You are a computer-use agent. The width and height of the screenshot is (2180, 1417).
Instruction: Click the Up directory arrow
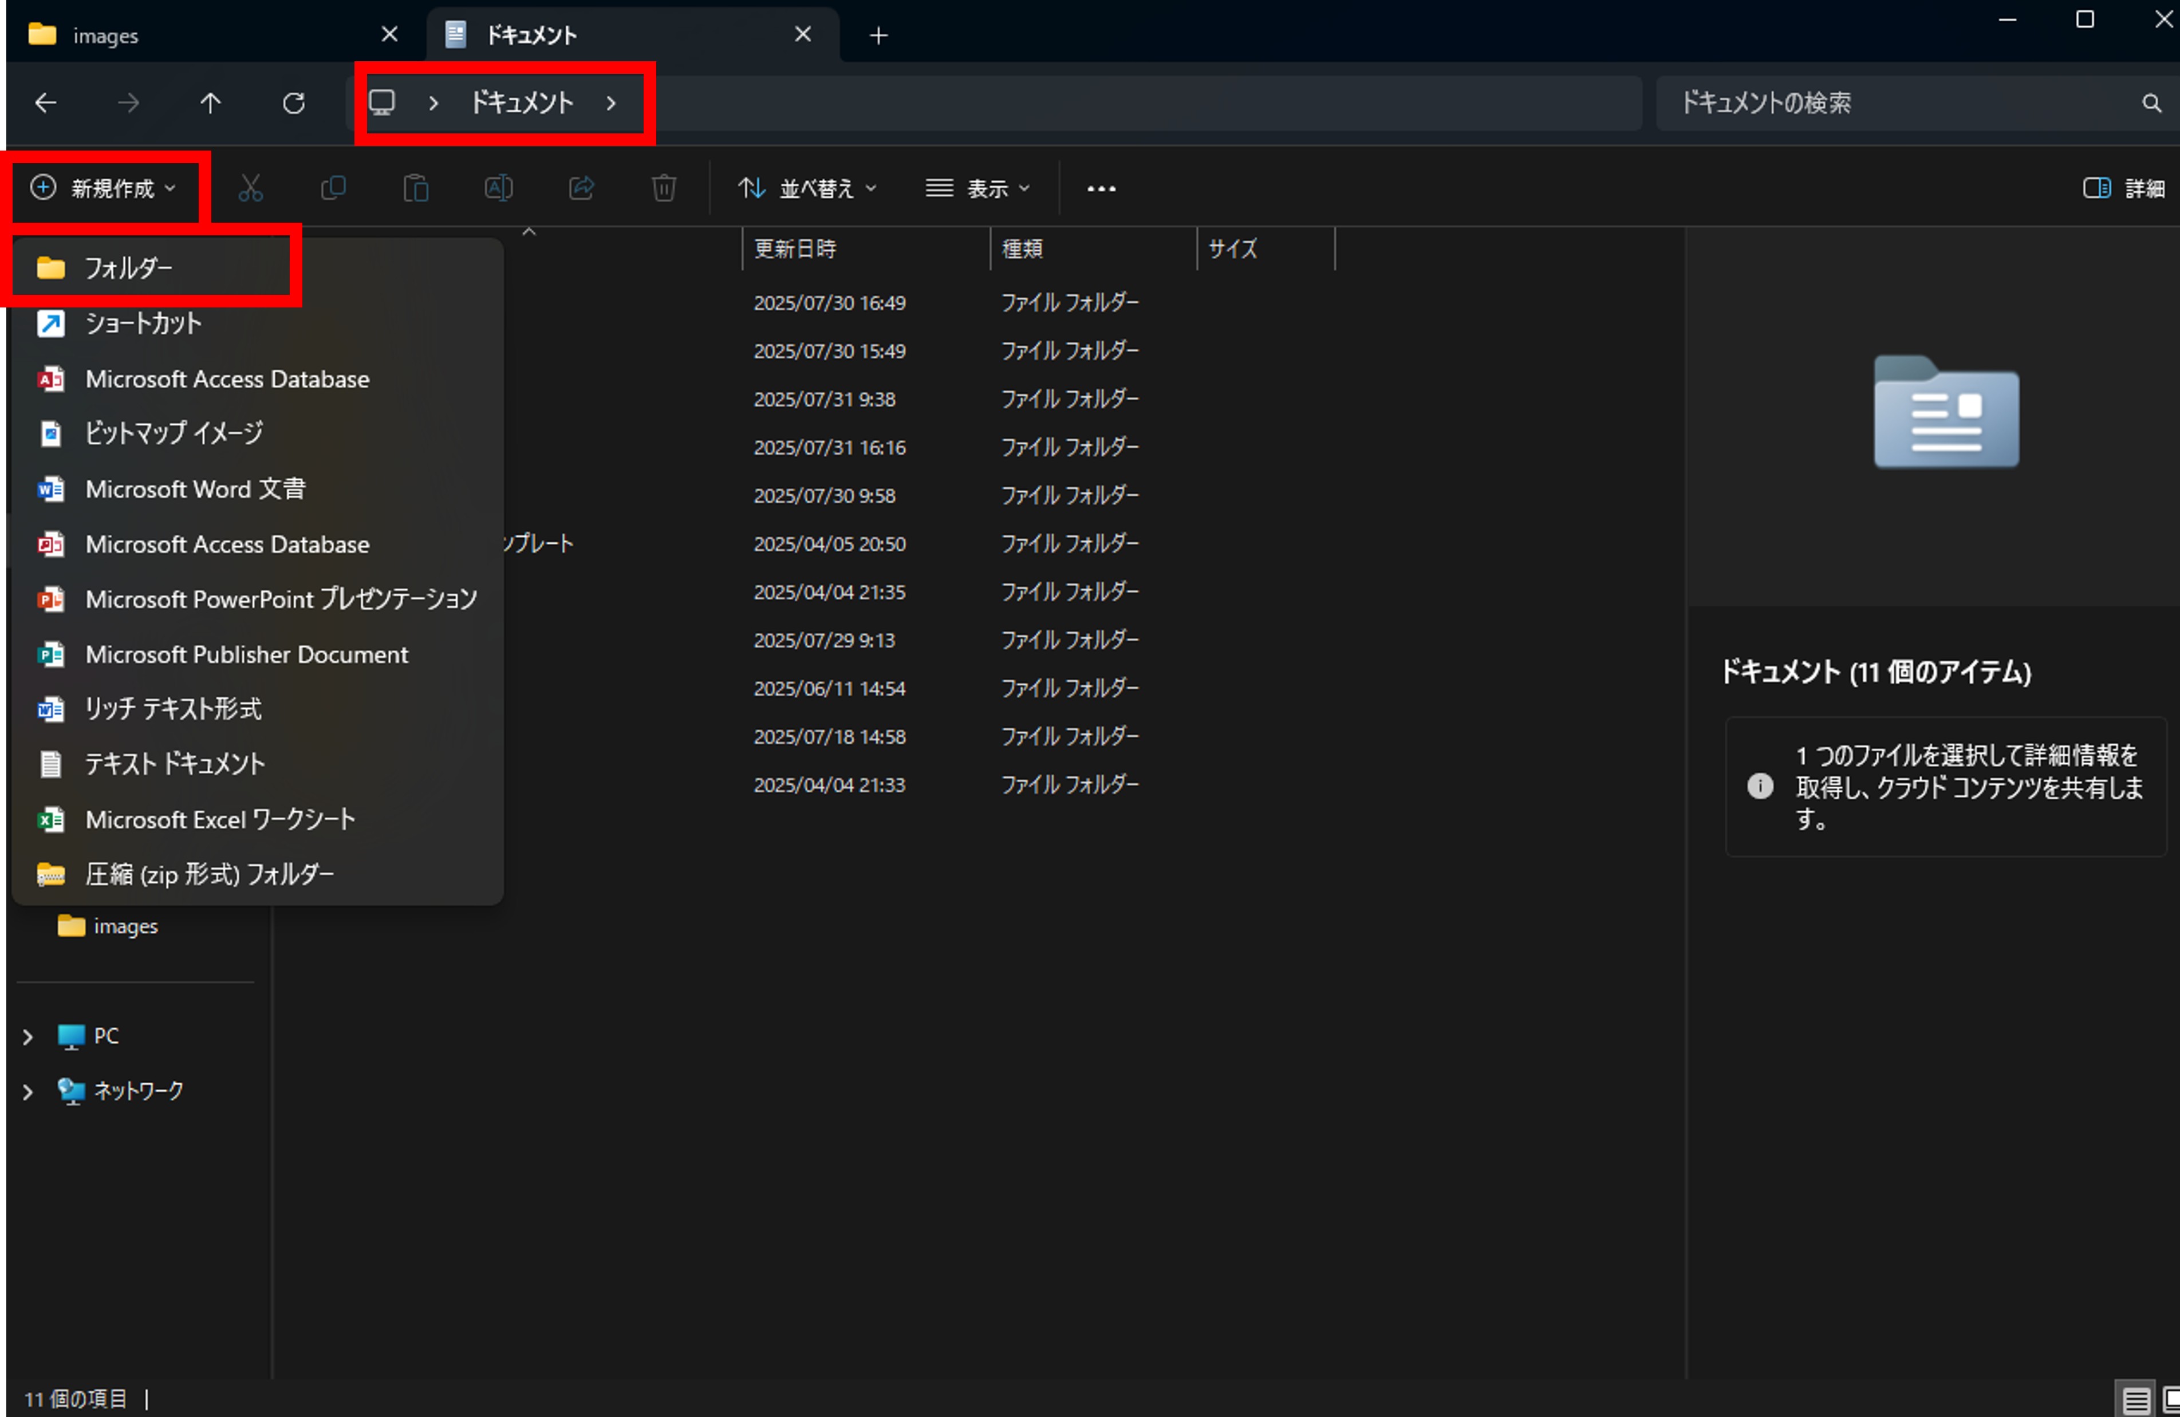tap(211, 102)
